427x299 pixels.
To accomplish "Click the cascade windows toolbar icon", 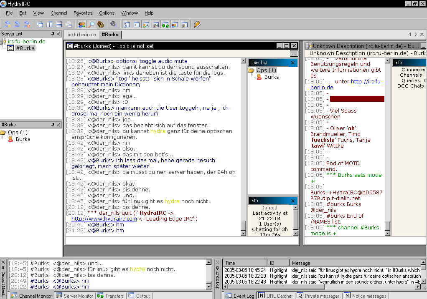I will click(x=40, y=25).
